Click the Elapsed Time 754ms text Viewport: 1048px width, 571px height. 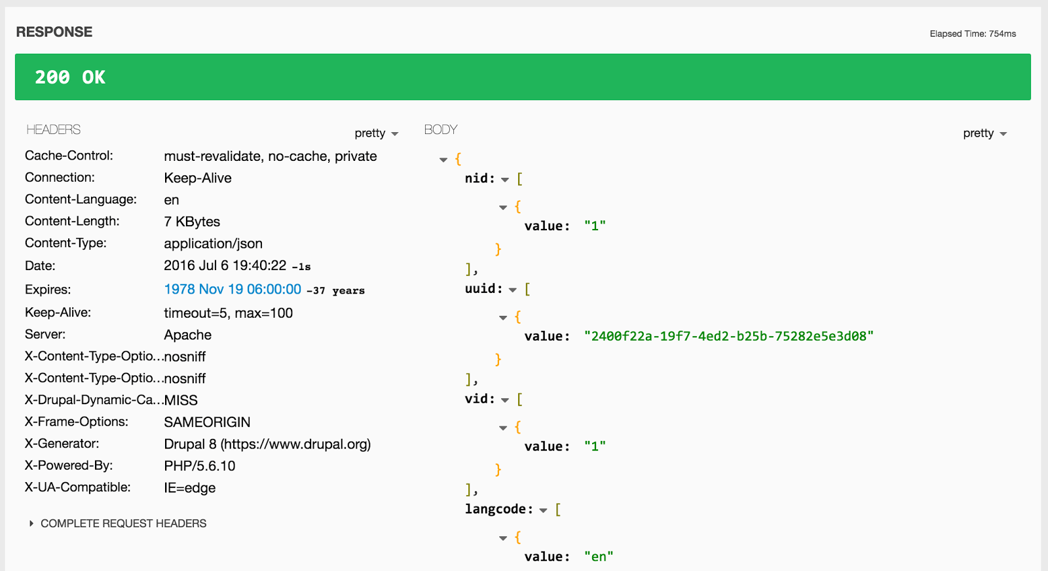tap(973, 34)
